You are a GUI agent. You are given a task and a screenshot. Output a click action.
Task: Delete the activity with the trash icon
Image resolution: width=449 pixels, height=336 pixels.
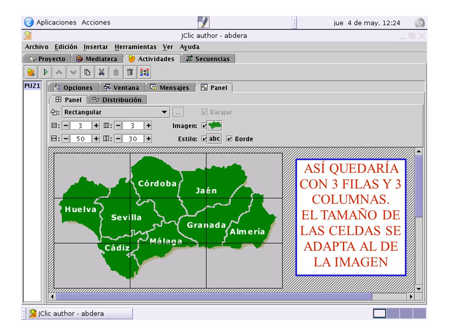tap(130, 72)
